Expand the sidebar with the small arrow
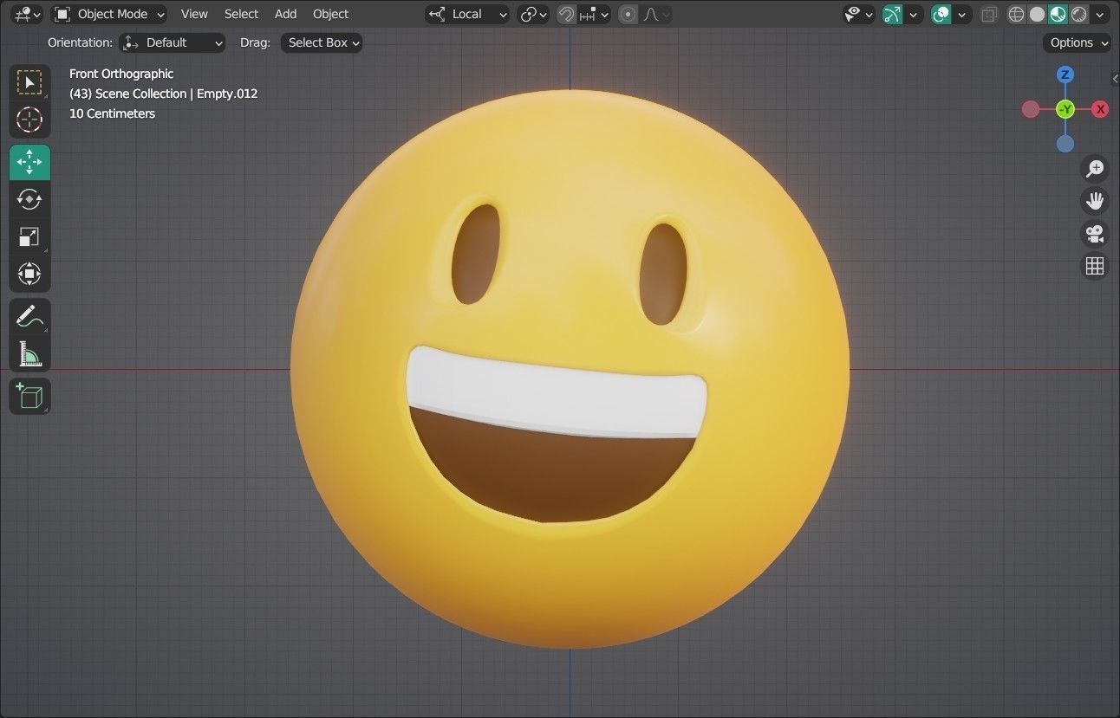This screenshot has height=718, width=1120. point(1115,79)
